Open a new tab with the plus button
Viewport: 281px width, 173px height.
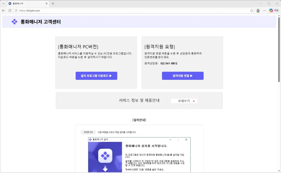(x=53, y=4)
